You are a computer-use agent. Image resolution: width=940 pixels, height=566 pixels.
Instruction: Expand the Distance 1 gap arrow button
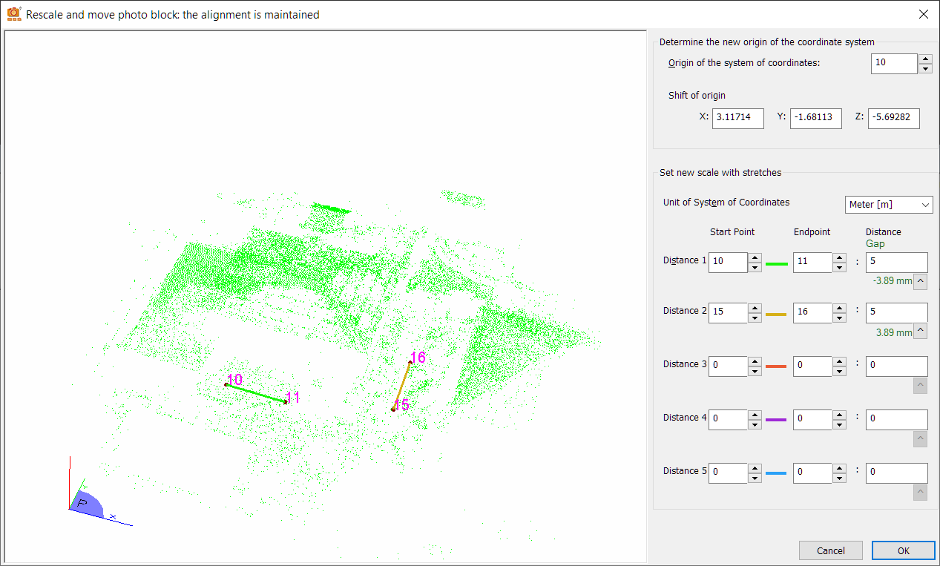[x=920, y=281]
